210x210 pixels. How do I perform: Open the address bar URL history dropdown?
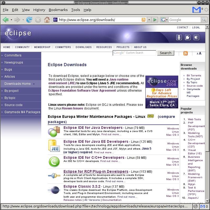click(x=149, y=20)
